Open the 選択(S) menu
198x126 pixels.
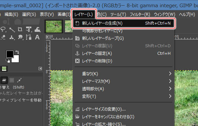pos(29,14)
